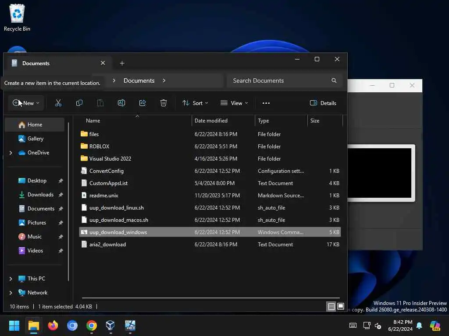Open the Copilot Preview tray icon

pyautogui.click(x=435, y=325)
